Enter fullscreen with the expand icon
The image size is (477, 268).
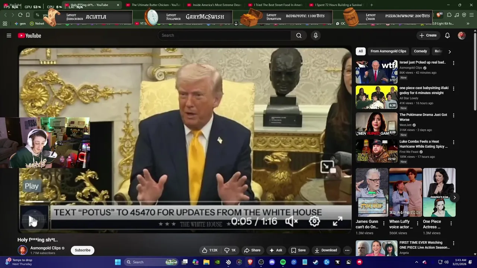(x=337, y=221)
